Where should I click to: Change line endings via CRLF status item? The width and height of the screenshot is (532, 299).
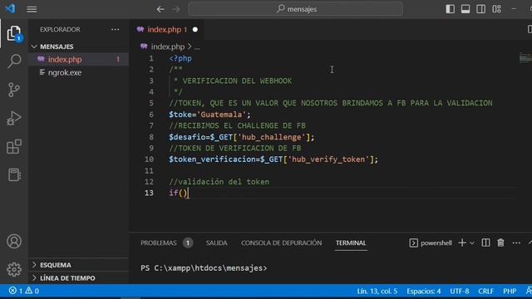(x=485, y=292)
